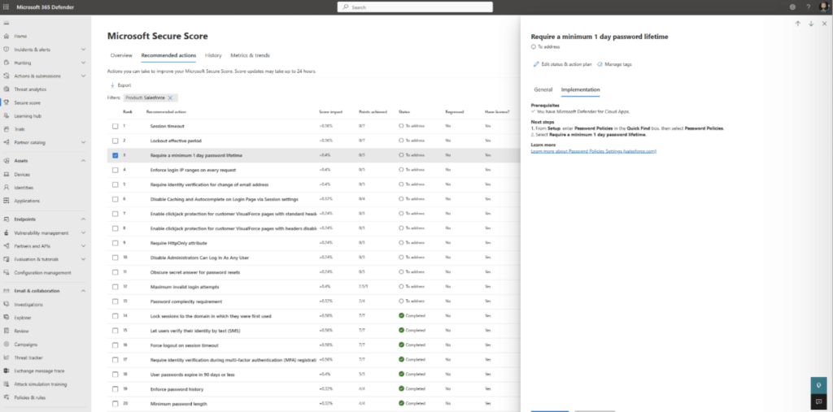The height and width of the screenshot is (412, 833).
Task: Open Investigations in sidebar
Action: [x=28, y=304]
